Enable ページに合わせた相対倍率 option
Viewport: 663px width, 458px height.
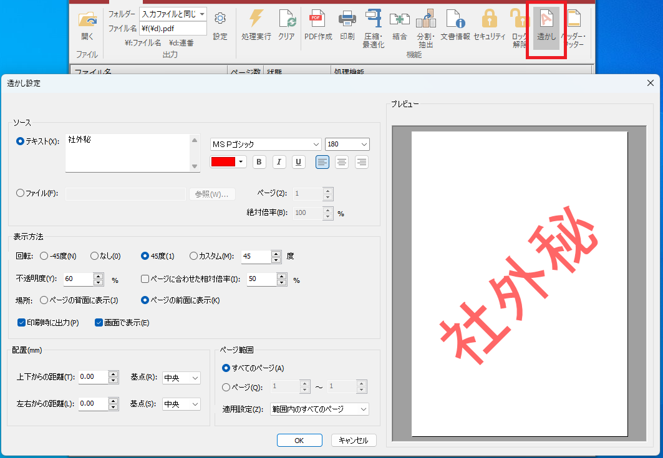144,279
